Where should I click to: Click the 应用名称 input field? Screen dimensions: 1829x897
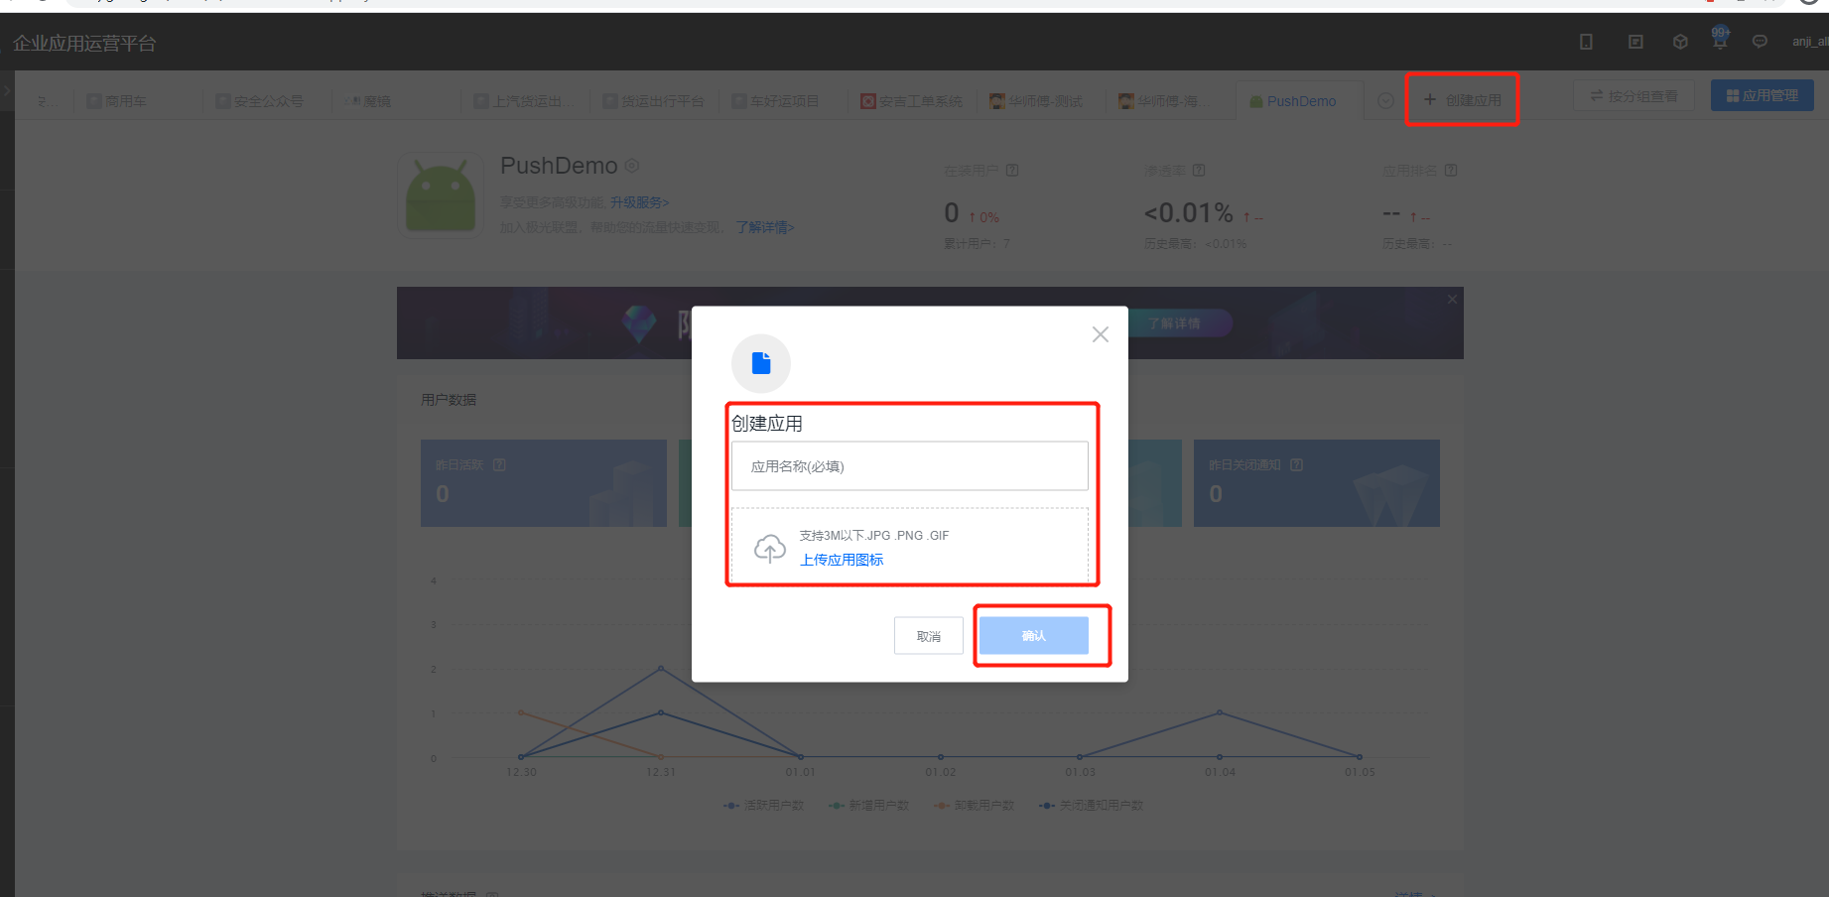click(x=909, y=466)
